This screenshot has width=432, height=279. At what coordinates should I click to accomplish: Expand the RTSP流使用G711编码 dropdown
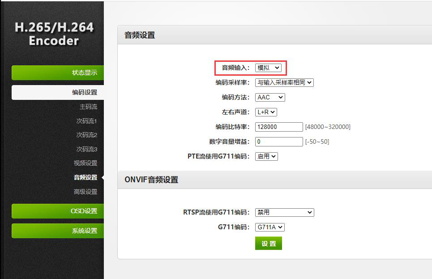point(284,212)
